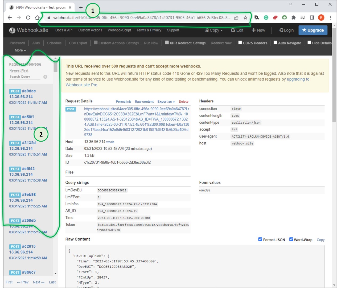Click the Webhook.site logo
Screen dimensions: 337x288
click(x=29, y=30)
